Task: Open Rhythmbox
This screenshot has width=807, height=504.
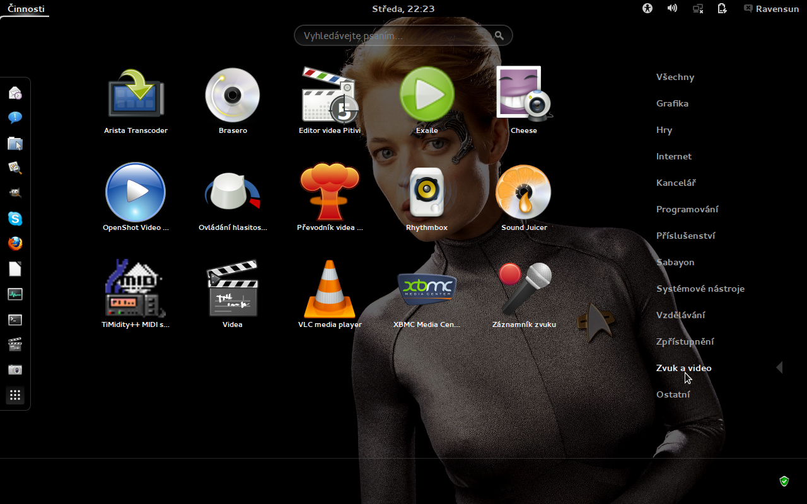Action: pos(427,198)
